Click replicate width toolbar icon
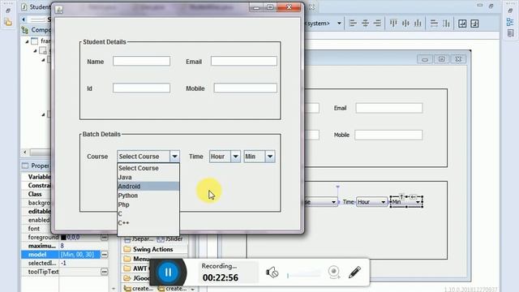This screenshot has height=292, width=519. pos(462,24)
